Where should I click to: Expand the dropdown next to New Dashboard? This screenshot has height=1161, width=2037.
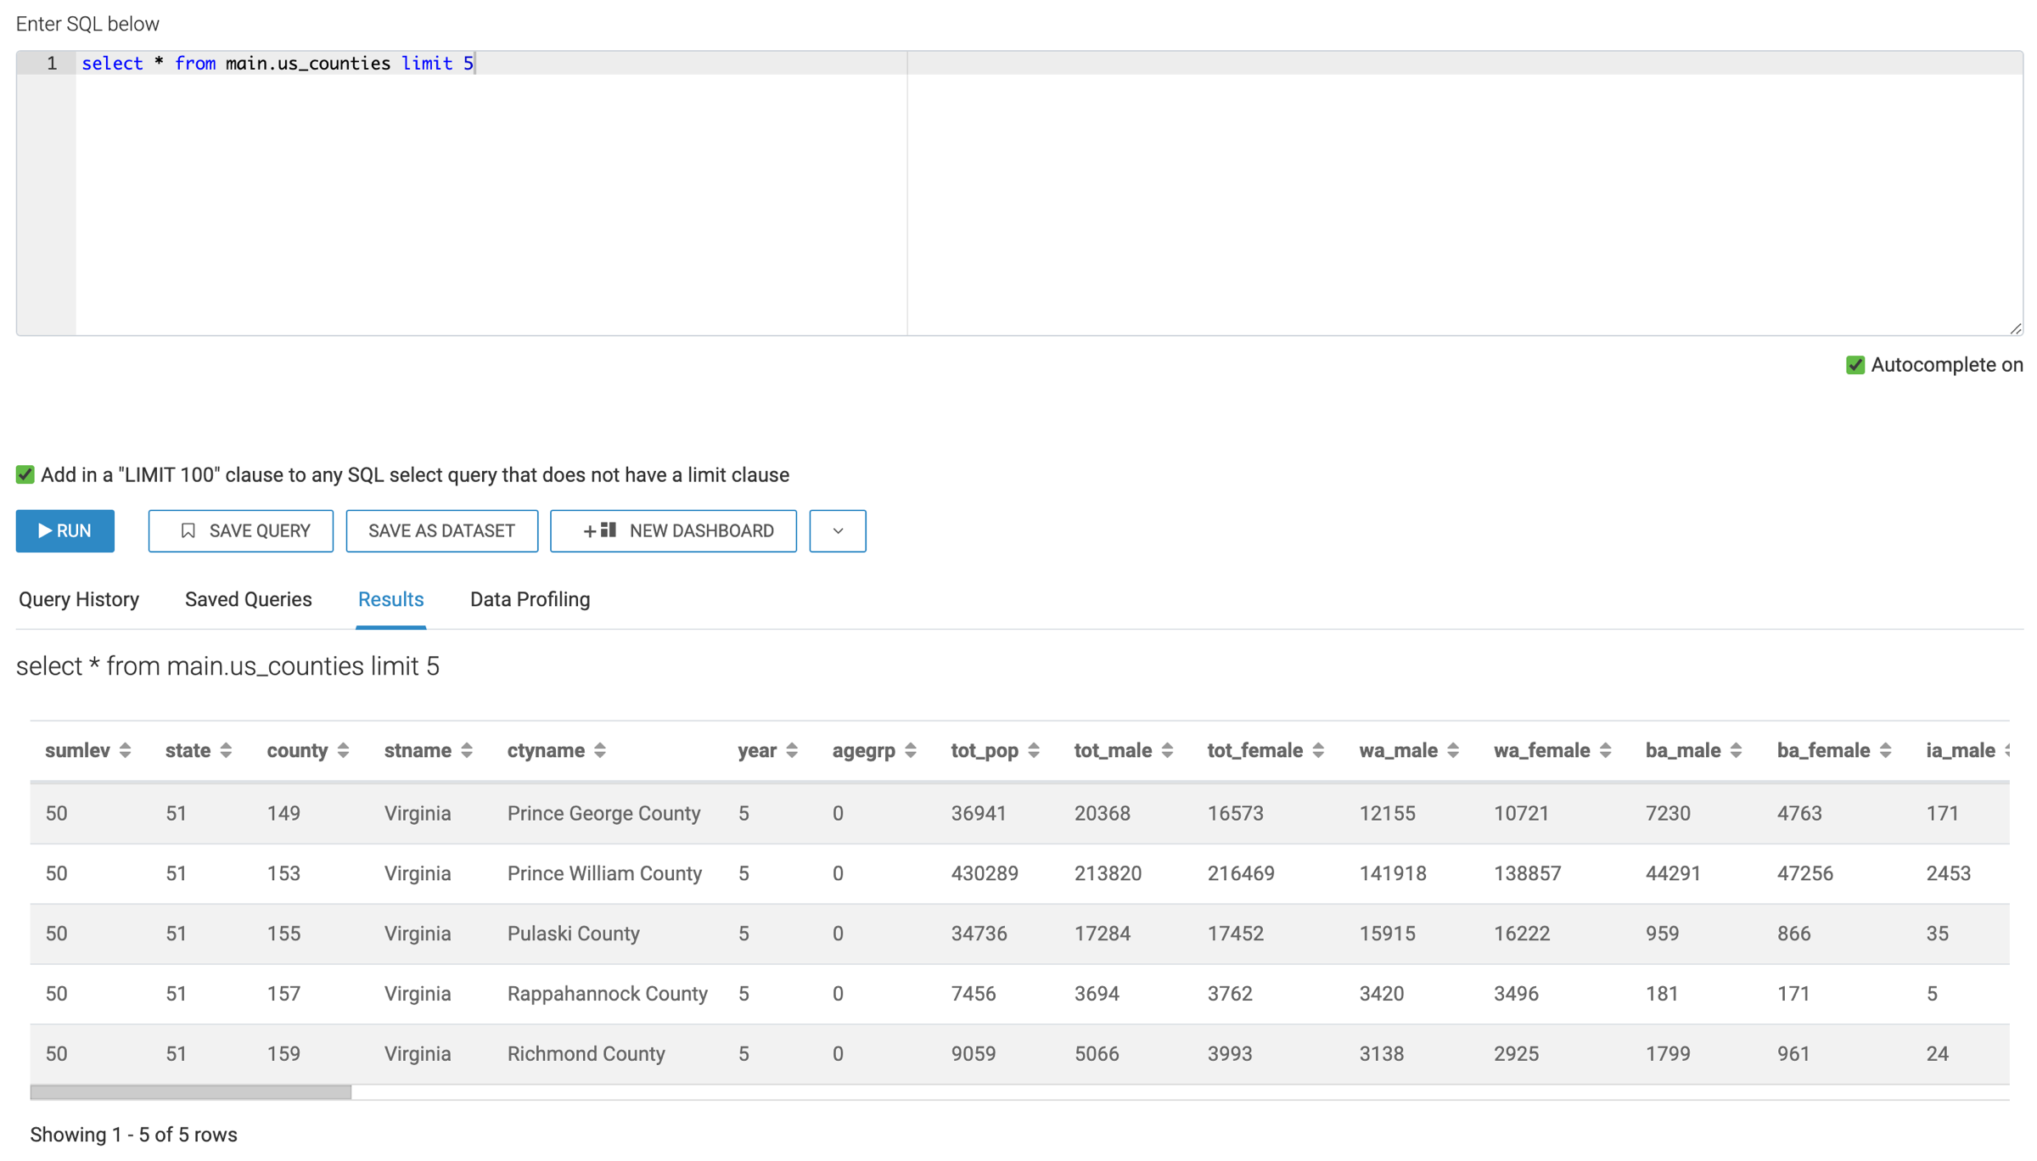(837, 531)
